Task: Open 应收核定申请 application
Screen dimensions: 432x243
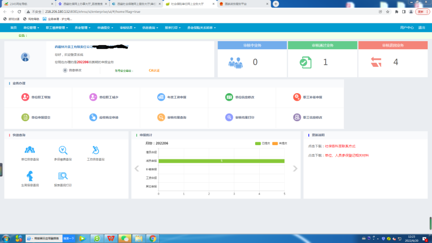Action: coord(104,117)
